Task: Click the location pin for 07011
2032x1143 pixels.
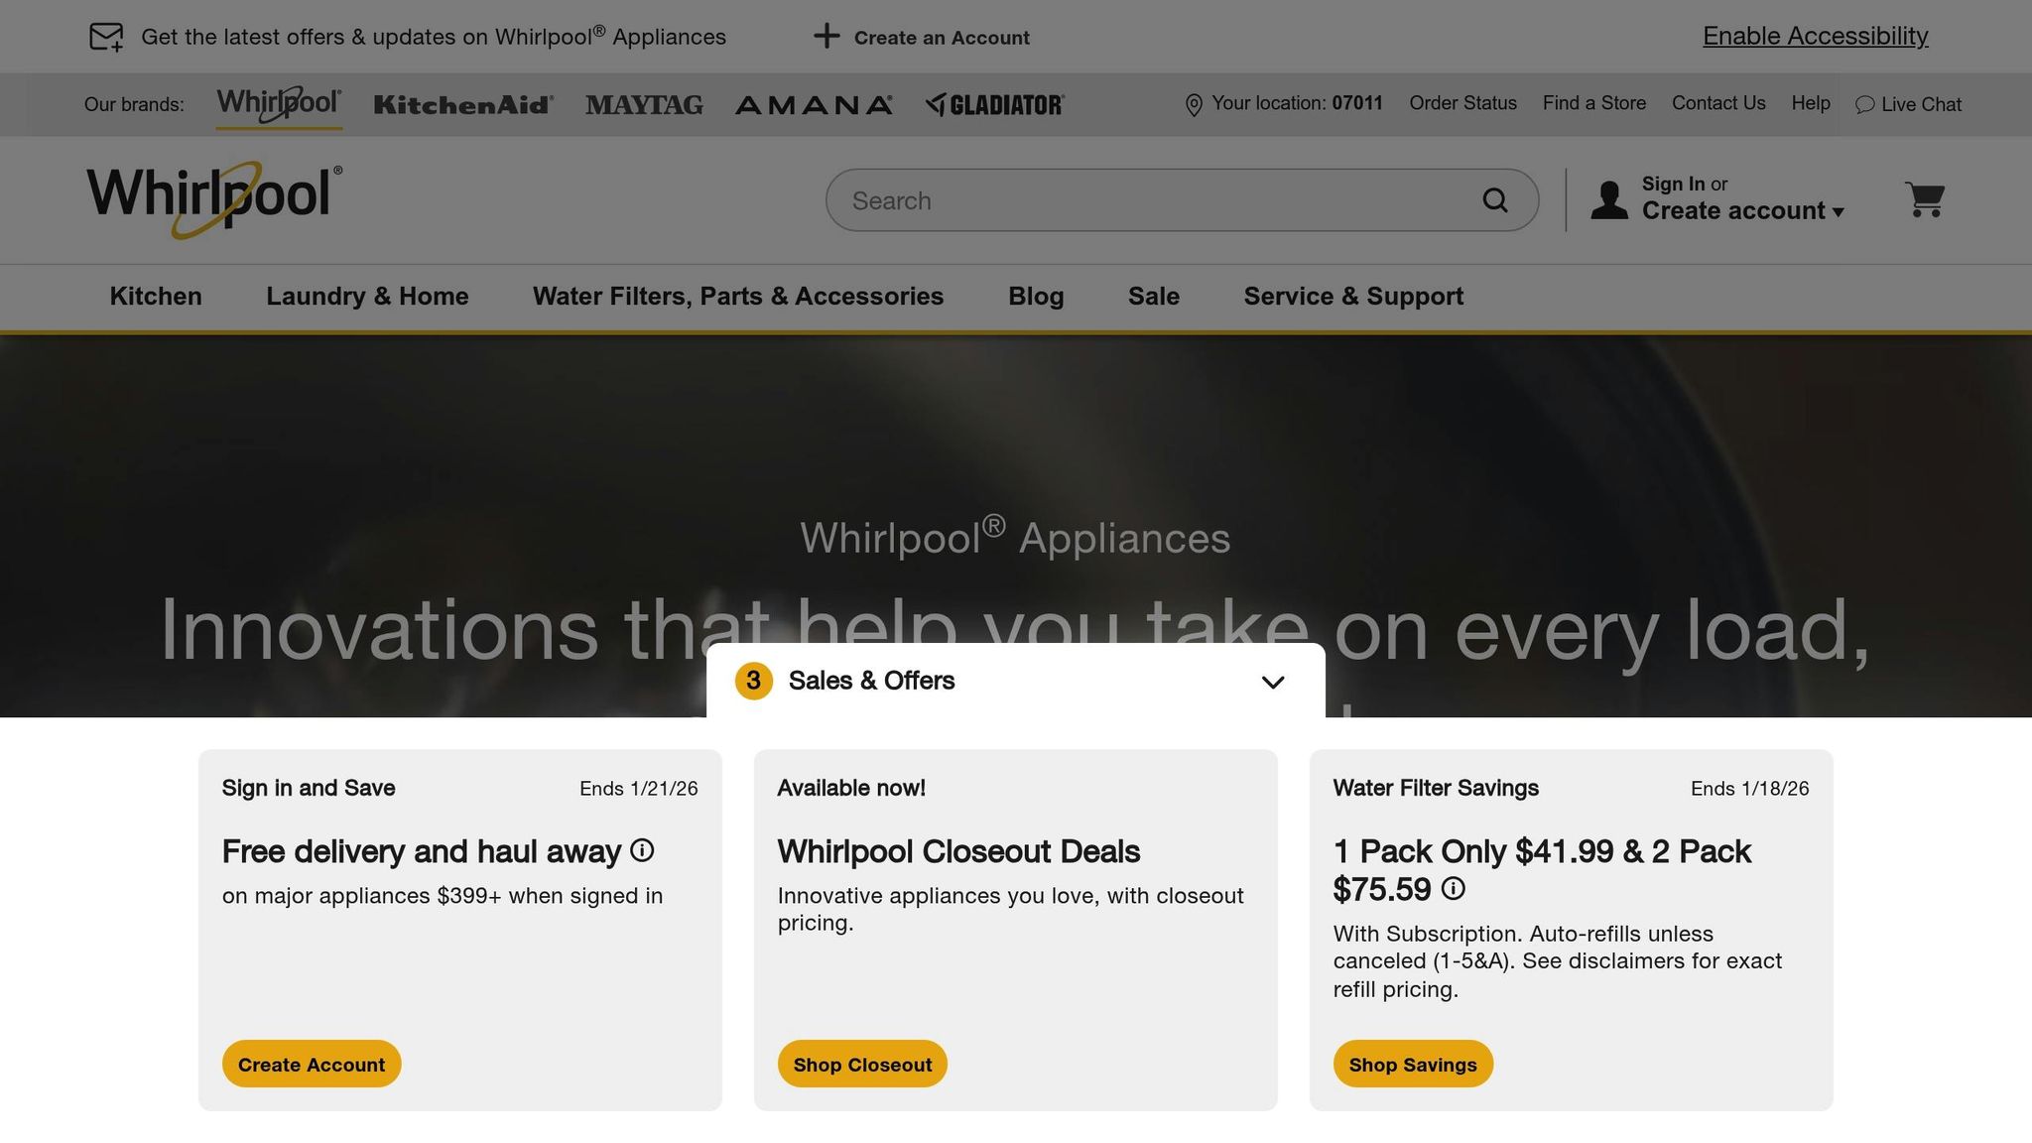Action: (x=1194, y=104)
